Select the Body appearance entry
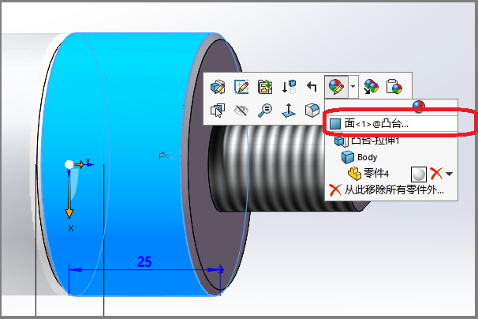The image size is (478, 319). click(367, 157)
